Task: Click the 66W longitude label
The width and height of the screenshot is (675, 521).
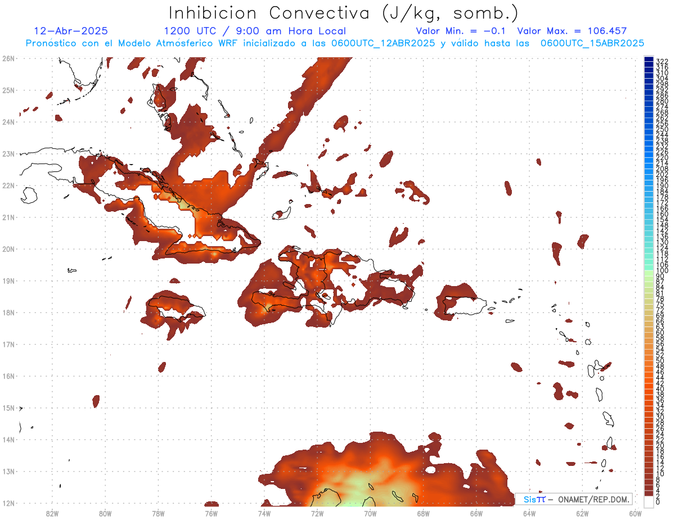Action: tap(476, 513)
